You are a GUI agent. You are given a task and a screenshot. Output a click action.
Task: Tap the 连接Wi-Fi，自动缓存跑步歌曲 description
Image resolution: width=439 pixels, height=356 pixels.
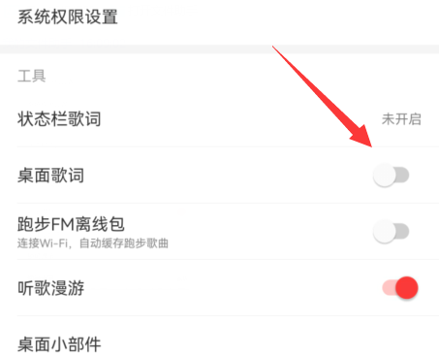pos(93,243)
